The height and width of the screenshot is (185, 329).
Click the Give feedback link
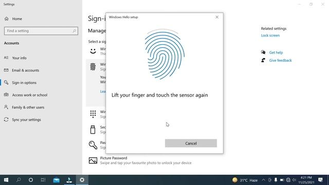click(x=280, y=61)
